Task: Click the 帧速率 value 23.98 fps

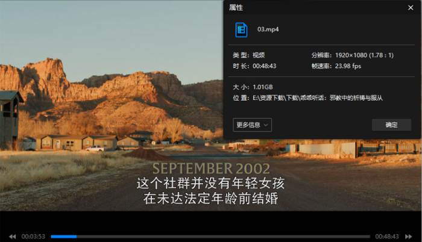Action: point(348,66)
